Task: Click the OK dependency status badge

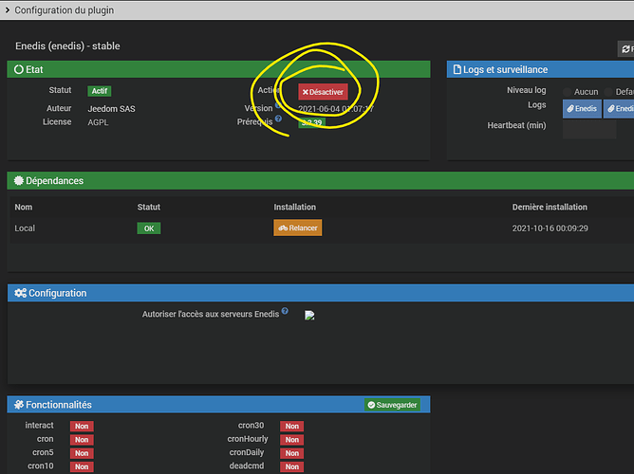Action: coord(149,228)
